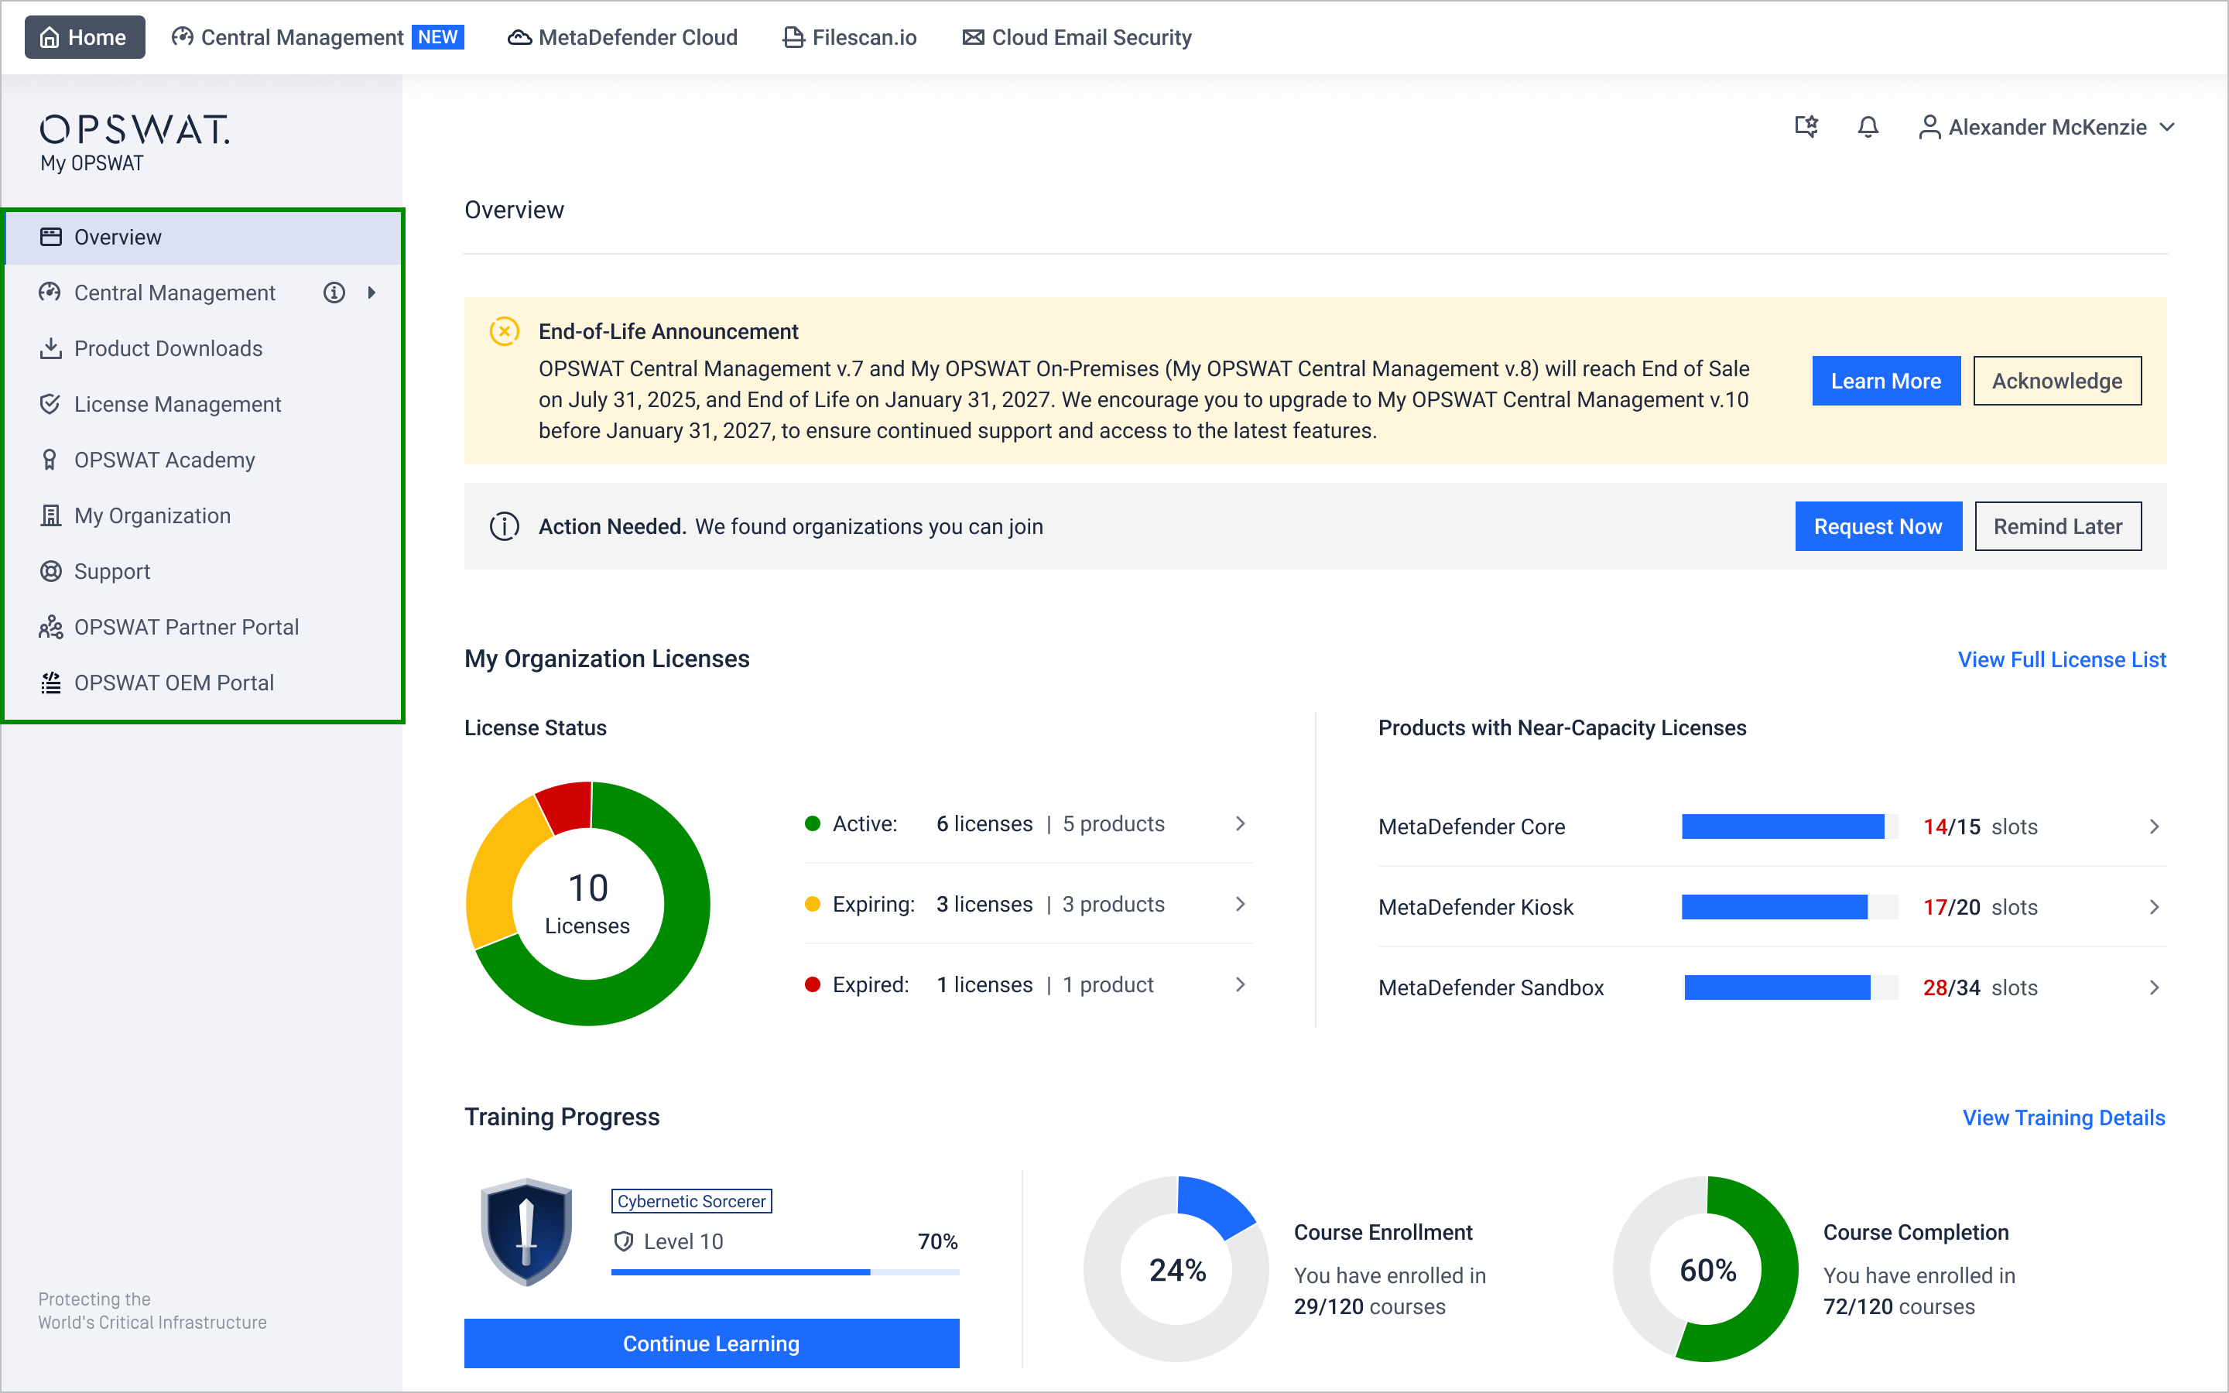
Task: Open MetaDefender Core row chevron
Action: click(x=2153, y=827)
